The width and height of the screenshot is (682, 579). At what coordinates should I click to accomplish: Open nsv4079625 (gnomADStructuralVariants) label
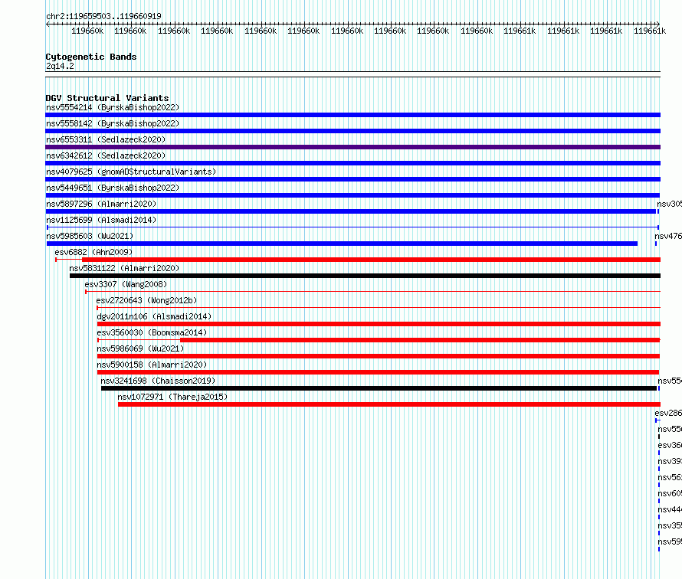131,172
